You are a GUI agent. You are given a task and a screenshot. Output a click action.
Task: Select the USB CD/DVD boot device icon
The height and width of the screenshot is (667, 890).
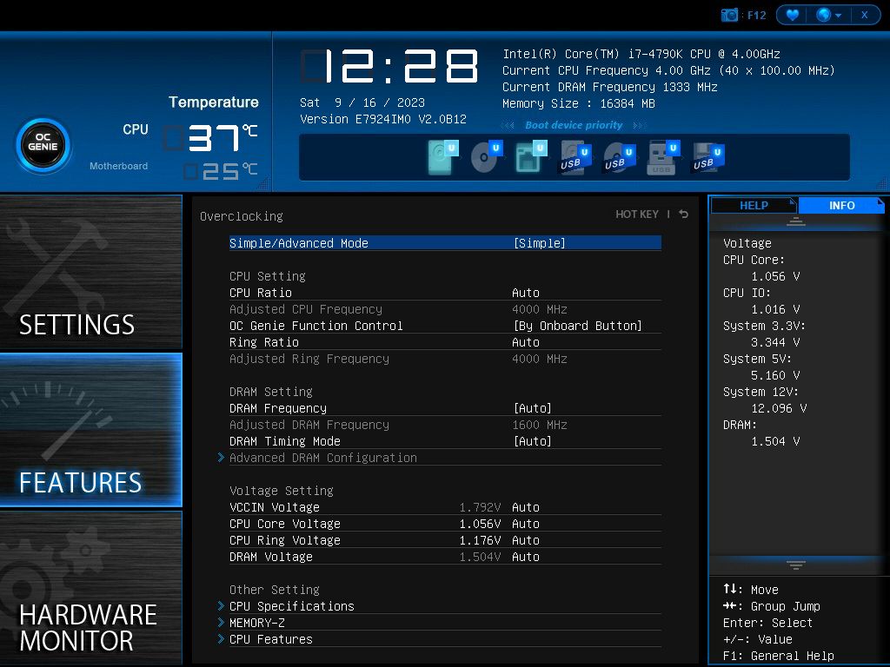(x=620, y=157)
